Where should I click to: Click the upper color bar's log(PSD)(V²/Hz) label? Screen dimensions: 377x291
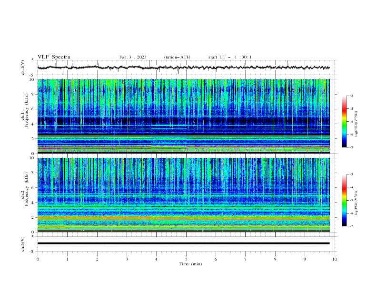tap(356, 124)
